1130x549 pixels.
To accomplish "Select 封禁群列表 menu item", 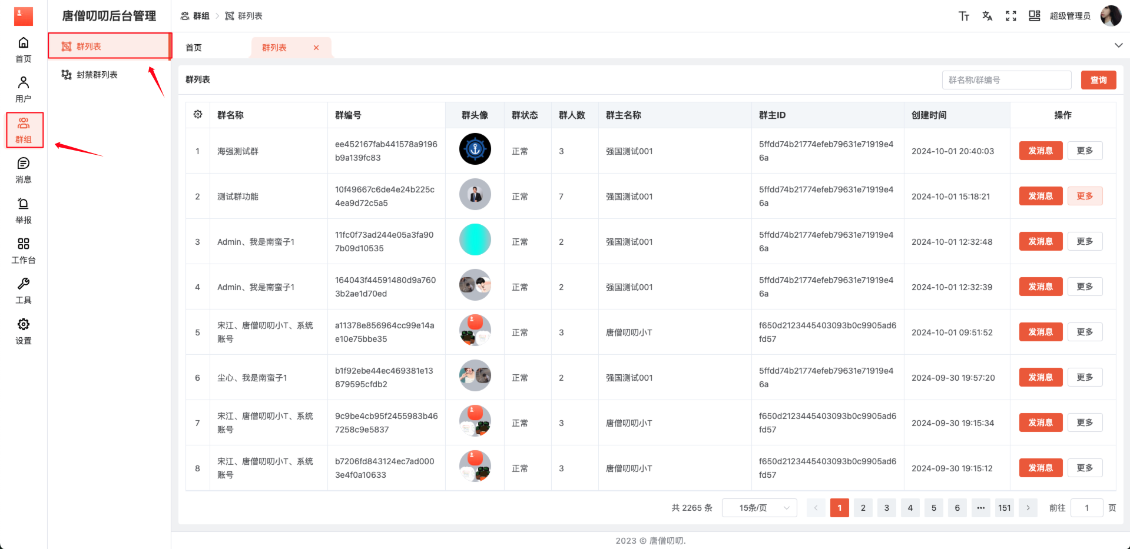I will (x=97, y=75).
